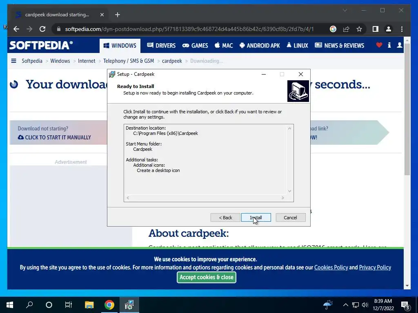Open the Privacy Policy link
The height and width of the screenshot is (313, 418).
pos(375,267)
